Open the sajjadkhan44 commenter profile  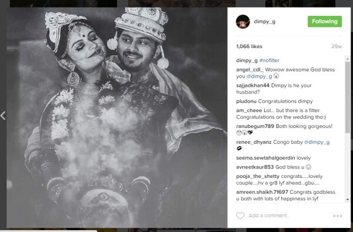click(253, 85)
